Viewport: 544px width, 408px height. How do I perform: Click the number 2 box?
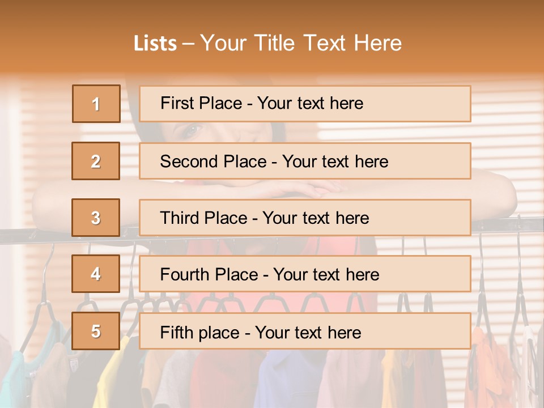96,161
